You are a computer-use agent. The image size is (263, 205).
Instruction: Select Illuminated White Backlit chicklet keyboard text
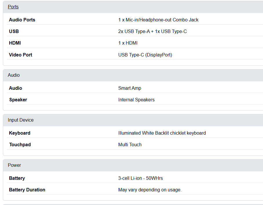(162, 133)
